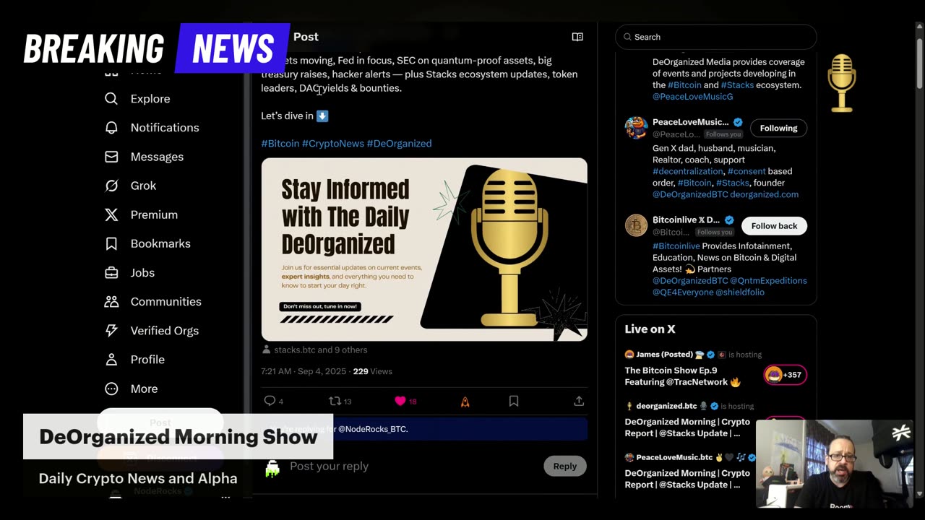The height and width of the screenshot is (520, 925).
Task: Open PeaceLoveMusic.btc hosted live space
Action: [687, 479]
